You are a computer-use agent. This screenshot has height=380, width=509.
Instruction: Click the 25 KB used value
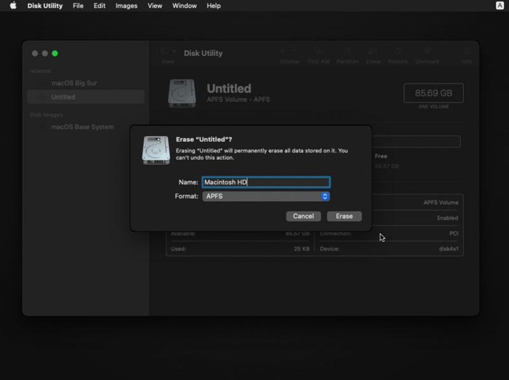(x=302, y=249)
